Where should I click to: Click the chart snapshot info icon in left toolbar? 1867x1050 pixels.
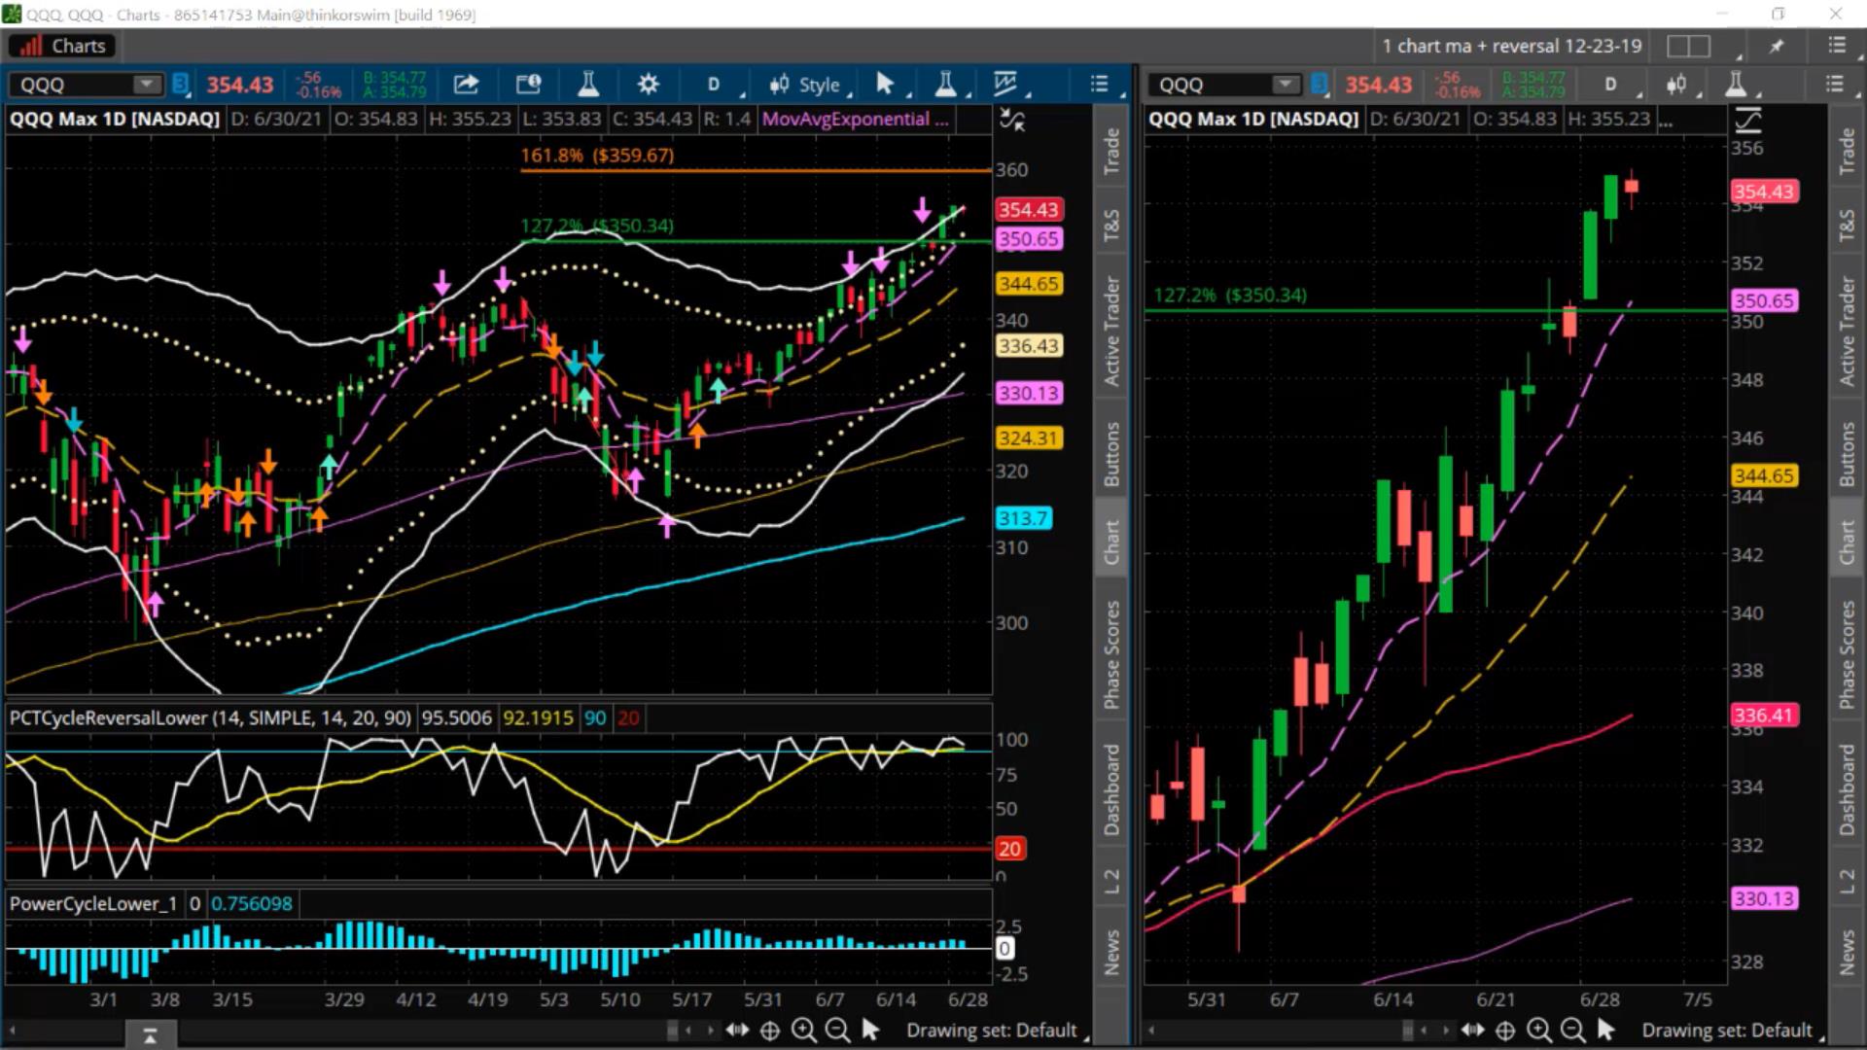[x=528, y=85]
